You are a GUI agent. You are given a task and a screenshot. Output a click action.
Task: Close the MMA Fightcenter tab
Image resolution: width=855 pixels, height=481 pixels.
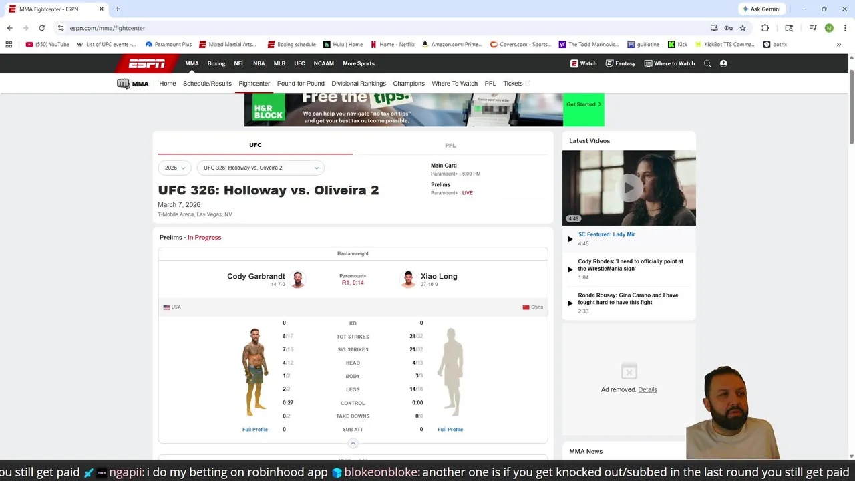pos(101,9)
